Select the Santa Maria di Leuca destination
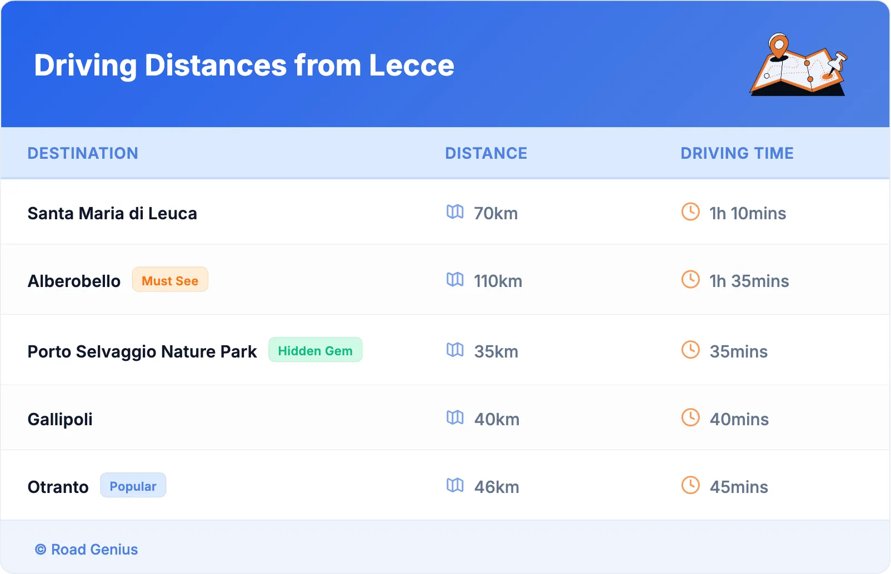The width and height of the screenshot is (891, 574). [112, 213]
